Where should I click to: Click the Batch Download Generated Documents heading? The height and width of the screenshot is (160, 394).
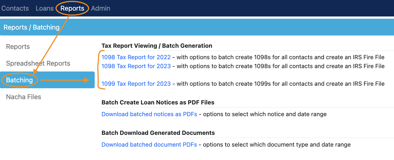(158, 133)
